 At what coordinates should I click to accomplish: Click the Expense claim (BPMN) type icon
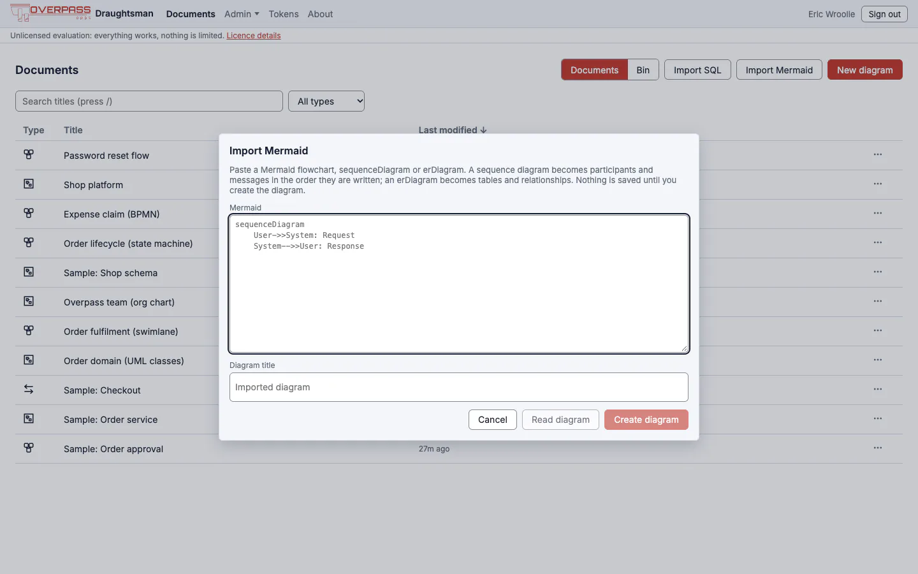(29, 213)
